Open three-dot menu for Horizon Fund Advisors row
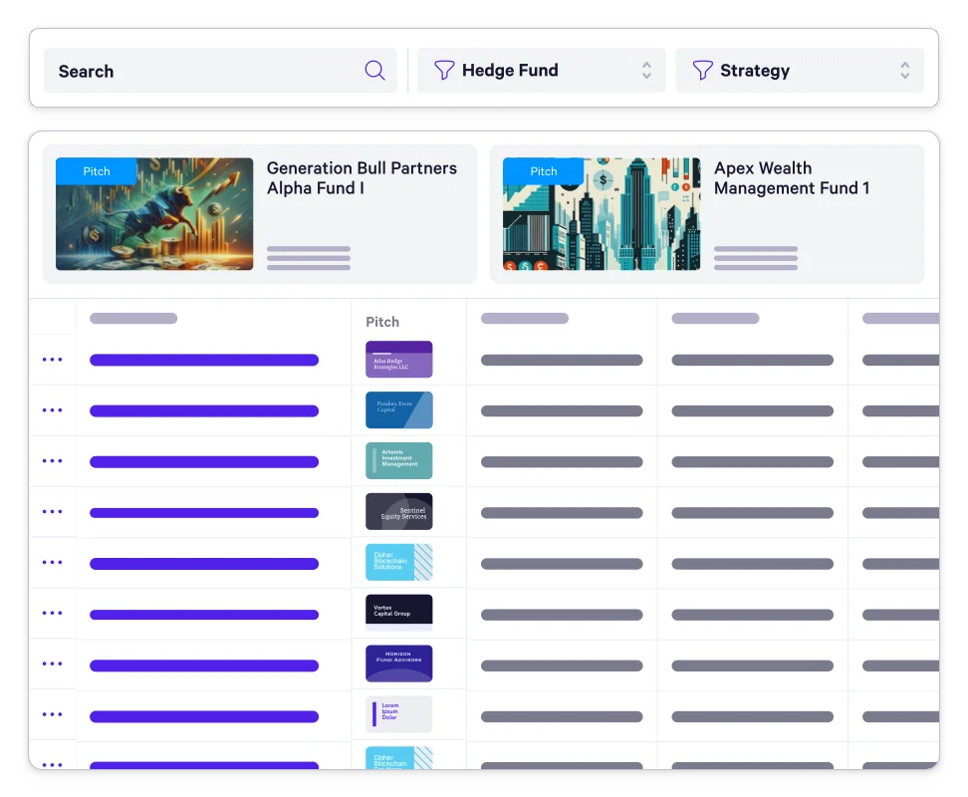 tap(52, 664)
